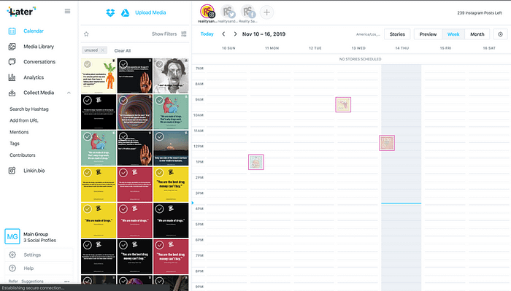Open Search by Hashtag
This screenshot has width=511, height=291.
(29, 109)
